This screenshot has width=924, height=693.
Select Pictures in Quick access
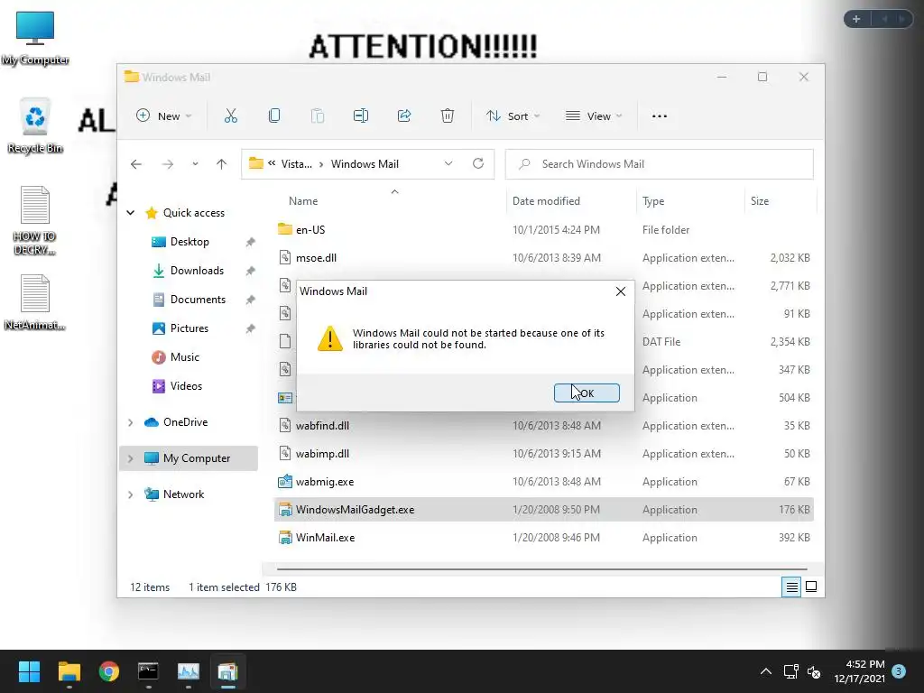point(189,328)
